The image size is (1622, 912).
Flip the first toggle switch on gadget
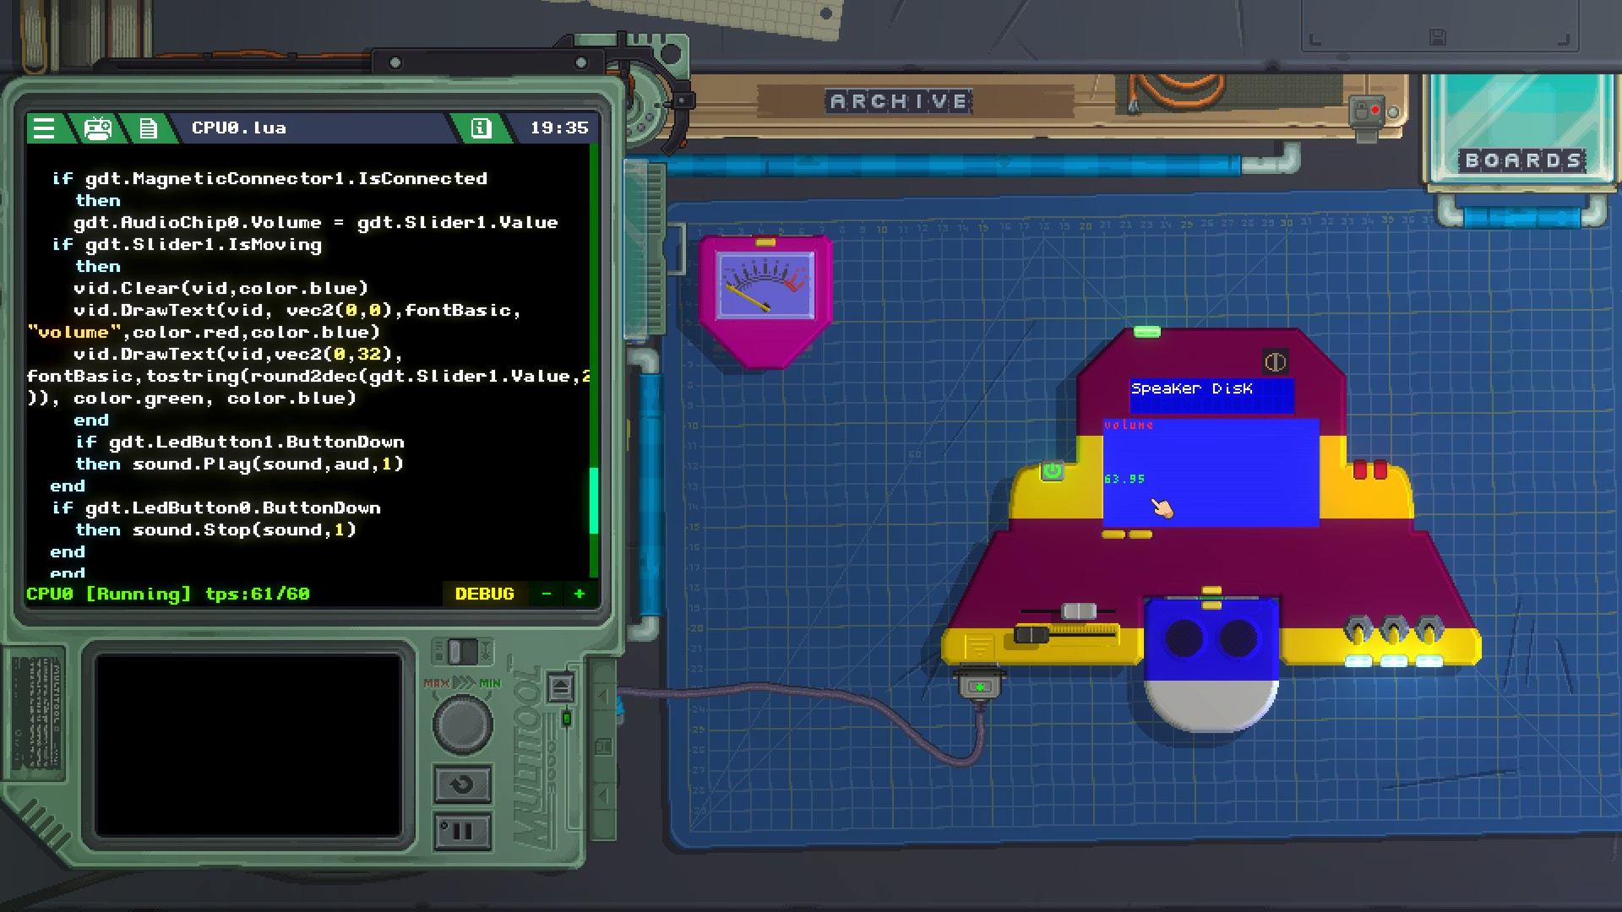click(x=1358, y=632)
